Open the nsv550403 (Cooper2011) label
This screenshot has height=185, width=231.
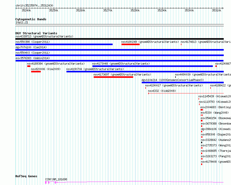click(33, 53)
